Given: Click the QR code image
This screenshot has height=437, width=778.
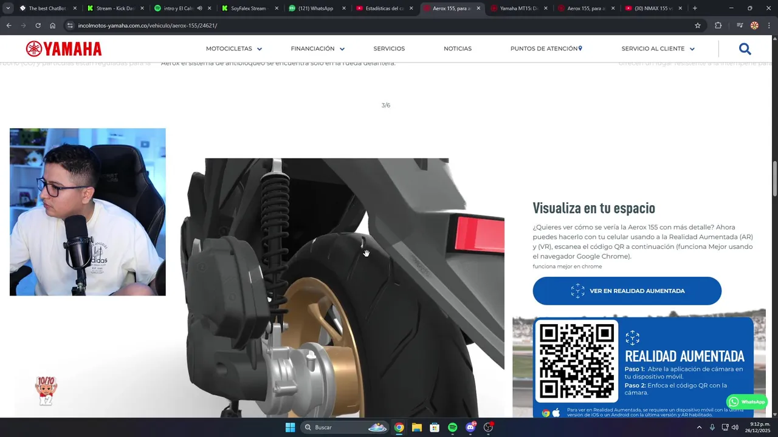Looking at the screenshot, I should (577, 361).
